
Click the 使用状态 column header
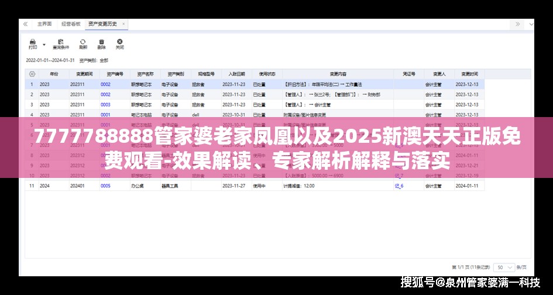267,74
